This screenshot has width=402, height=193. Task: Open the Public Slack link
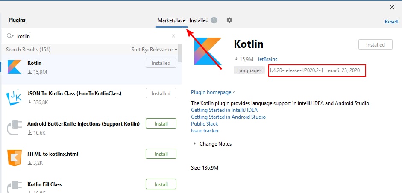(x=204, y=124)
